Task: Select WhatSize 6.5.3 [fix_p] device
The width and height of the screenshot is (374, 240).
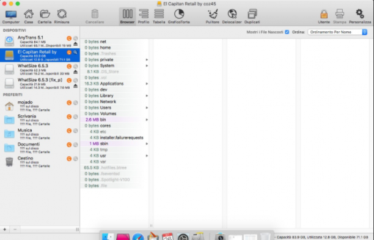Action: coord(40,83)
